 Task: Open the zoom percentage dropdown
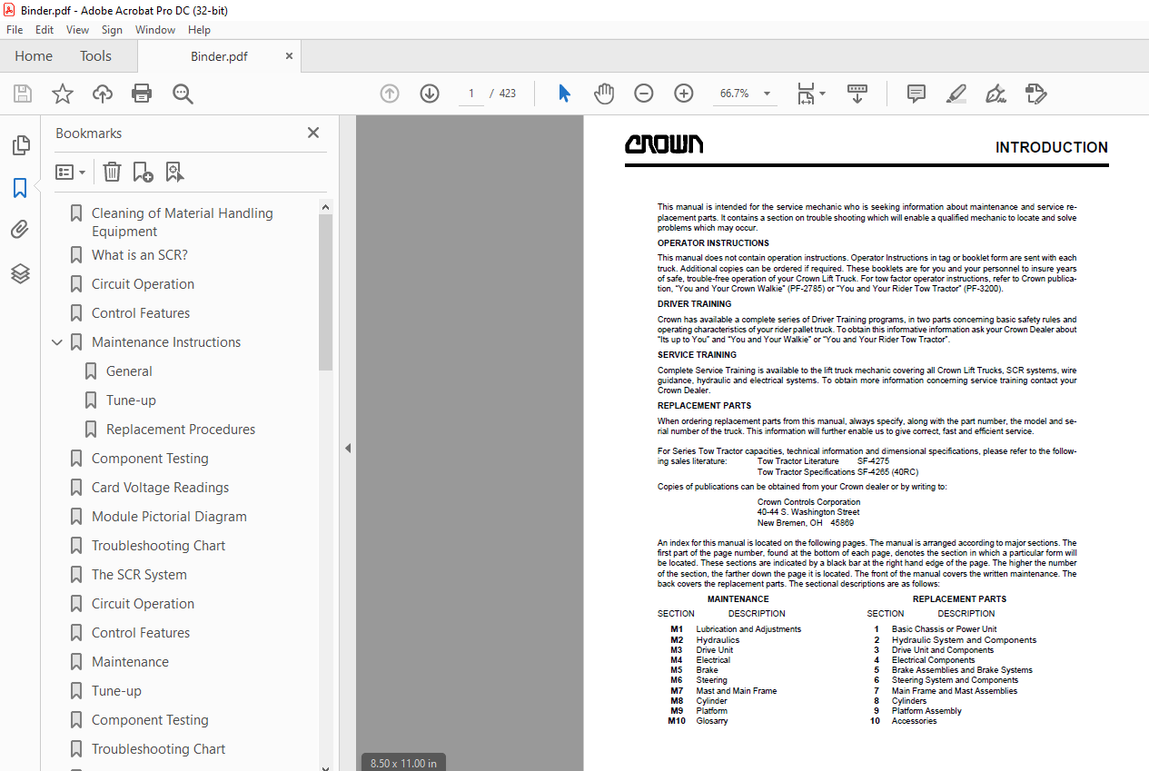(x=767, y=94)
